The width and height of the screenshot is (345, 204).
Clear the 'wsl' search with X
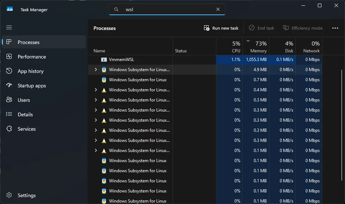pos(218,9)
